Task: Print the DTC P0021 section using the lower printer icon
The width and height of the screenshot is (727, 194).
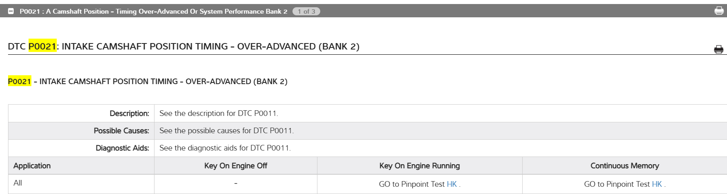Action: [x=718, y=50]
